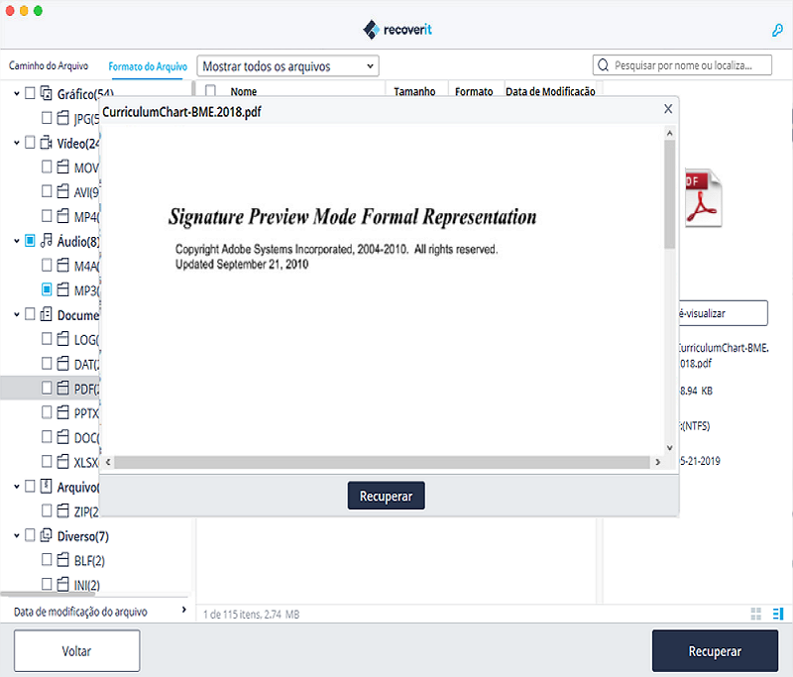Click the PDF document thumbnail icon
This screenshot has height=677, width=793.
pyautogui.click(x=703, y=197)
